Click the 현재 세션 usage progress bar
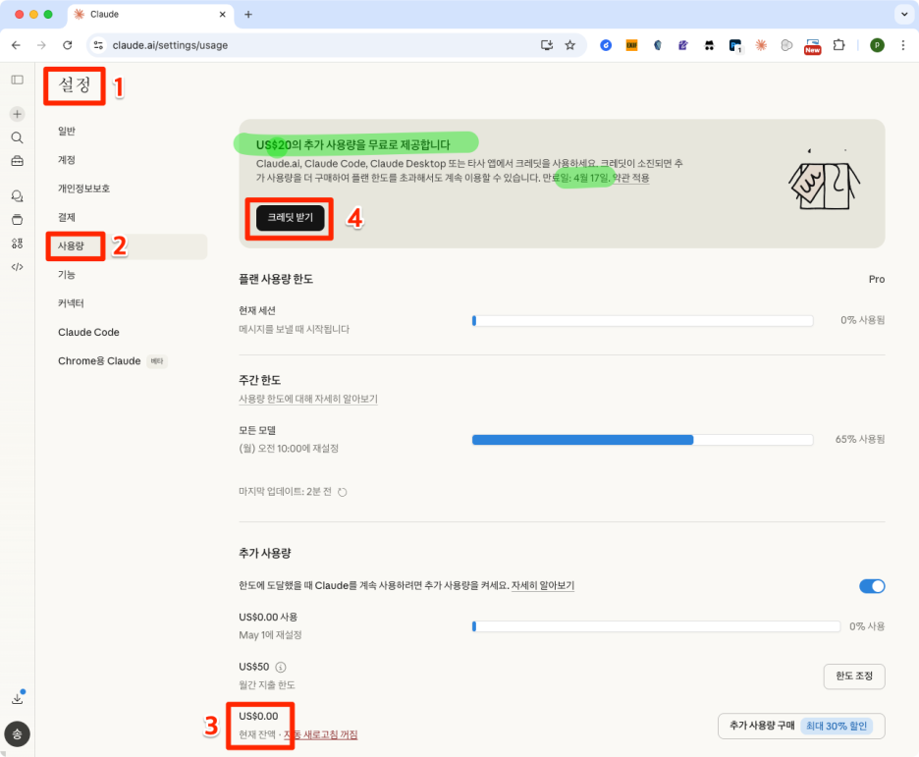Image resolution: width=919 pixels, height=757 pixels. [x=642, y=320]
